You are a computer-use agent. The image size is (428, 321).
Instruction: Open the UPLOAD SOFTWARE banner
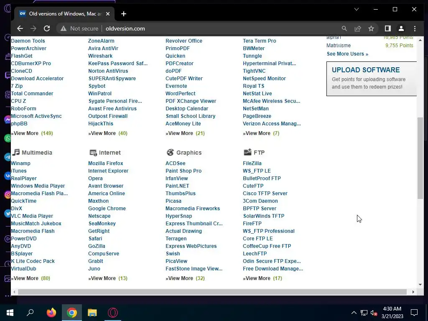[372, 79]
